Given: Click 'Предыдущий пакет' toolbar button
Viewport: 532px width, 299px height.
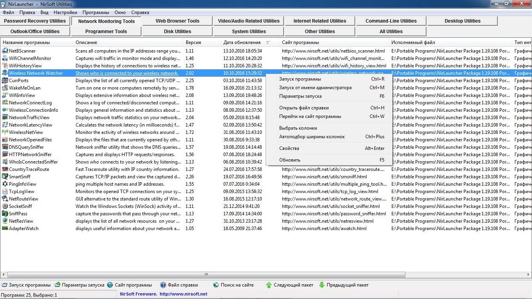Looking at the screenshot, I should (344, 285).
